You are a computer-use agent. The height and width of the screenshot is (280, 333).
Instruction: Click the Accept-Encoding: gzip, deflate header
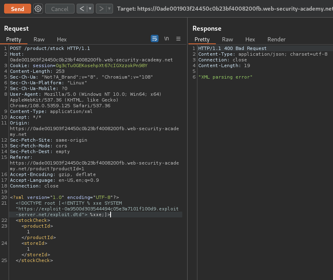click(x=53, y=174)
